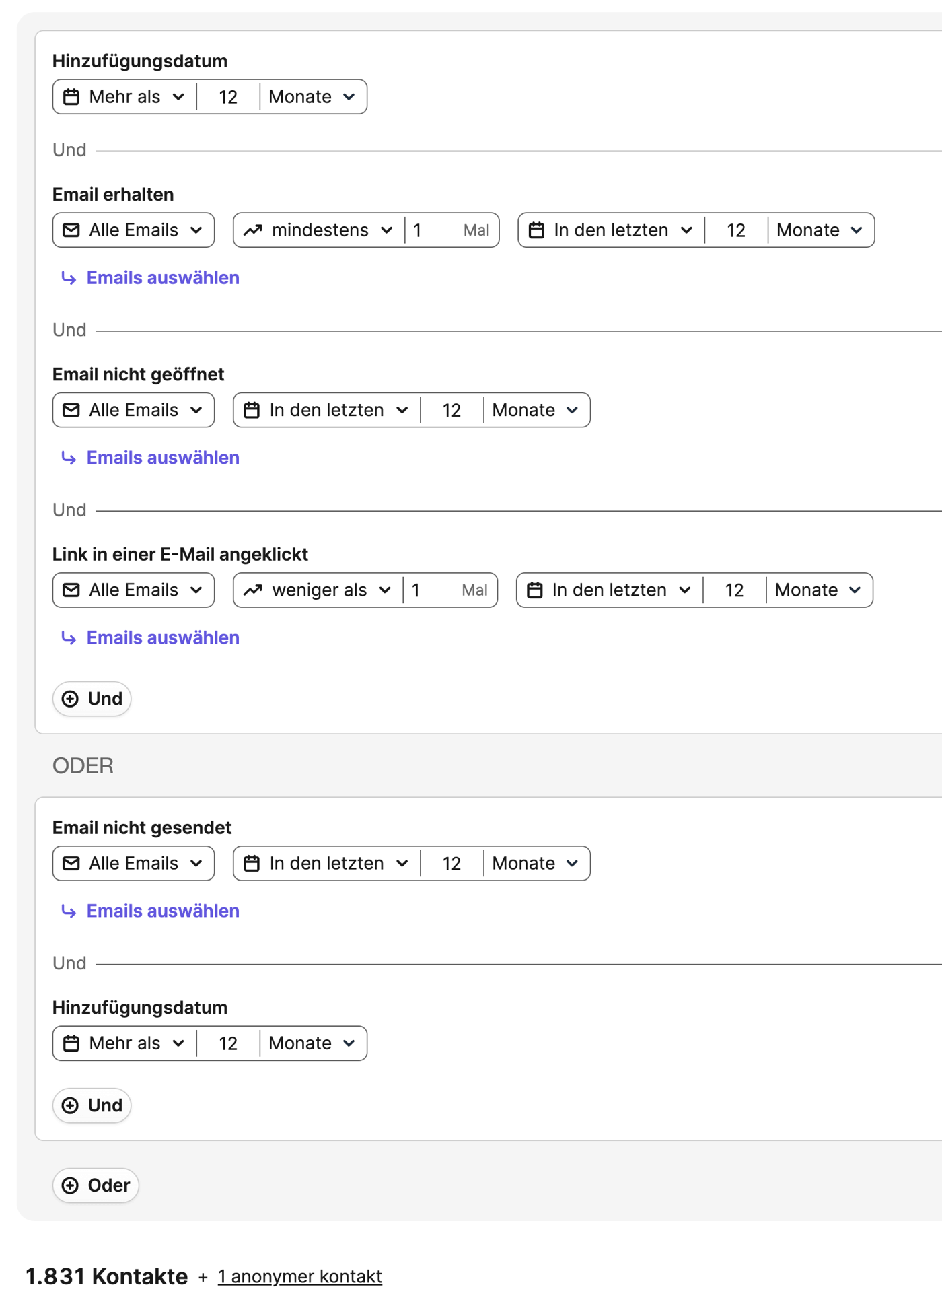Screen dimensions: 942x1310
Task: Click trend arrow icon beside weniger als
Action: point(252,590)
